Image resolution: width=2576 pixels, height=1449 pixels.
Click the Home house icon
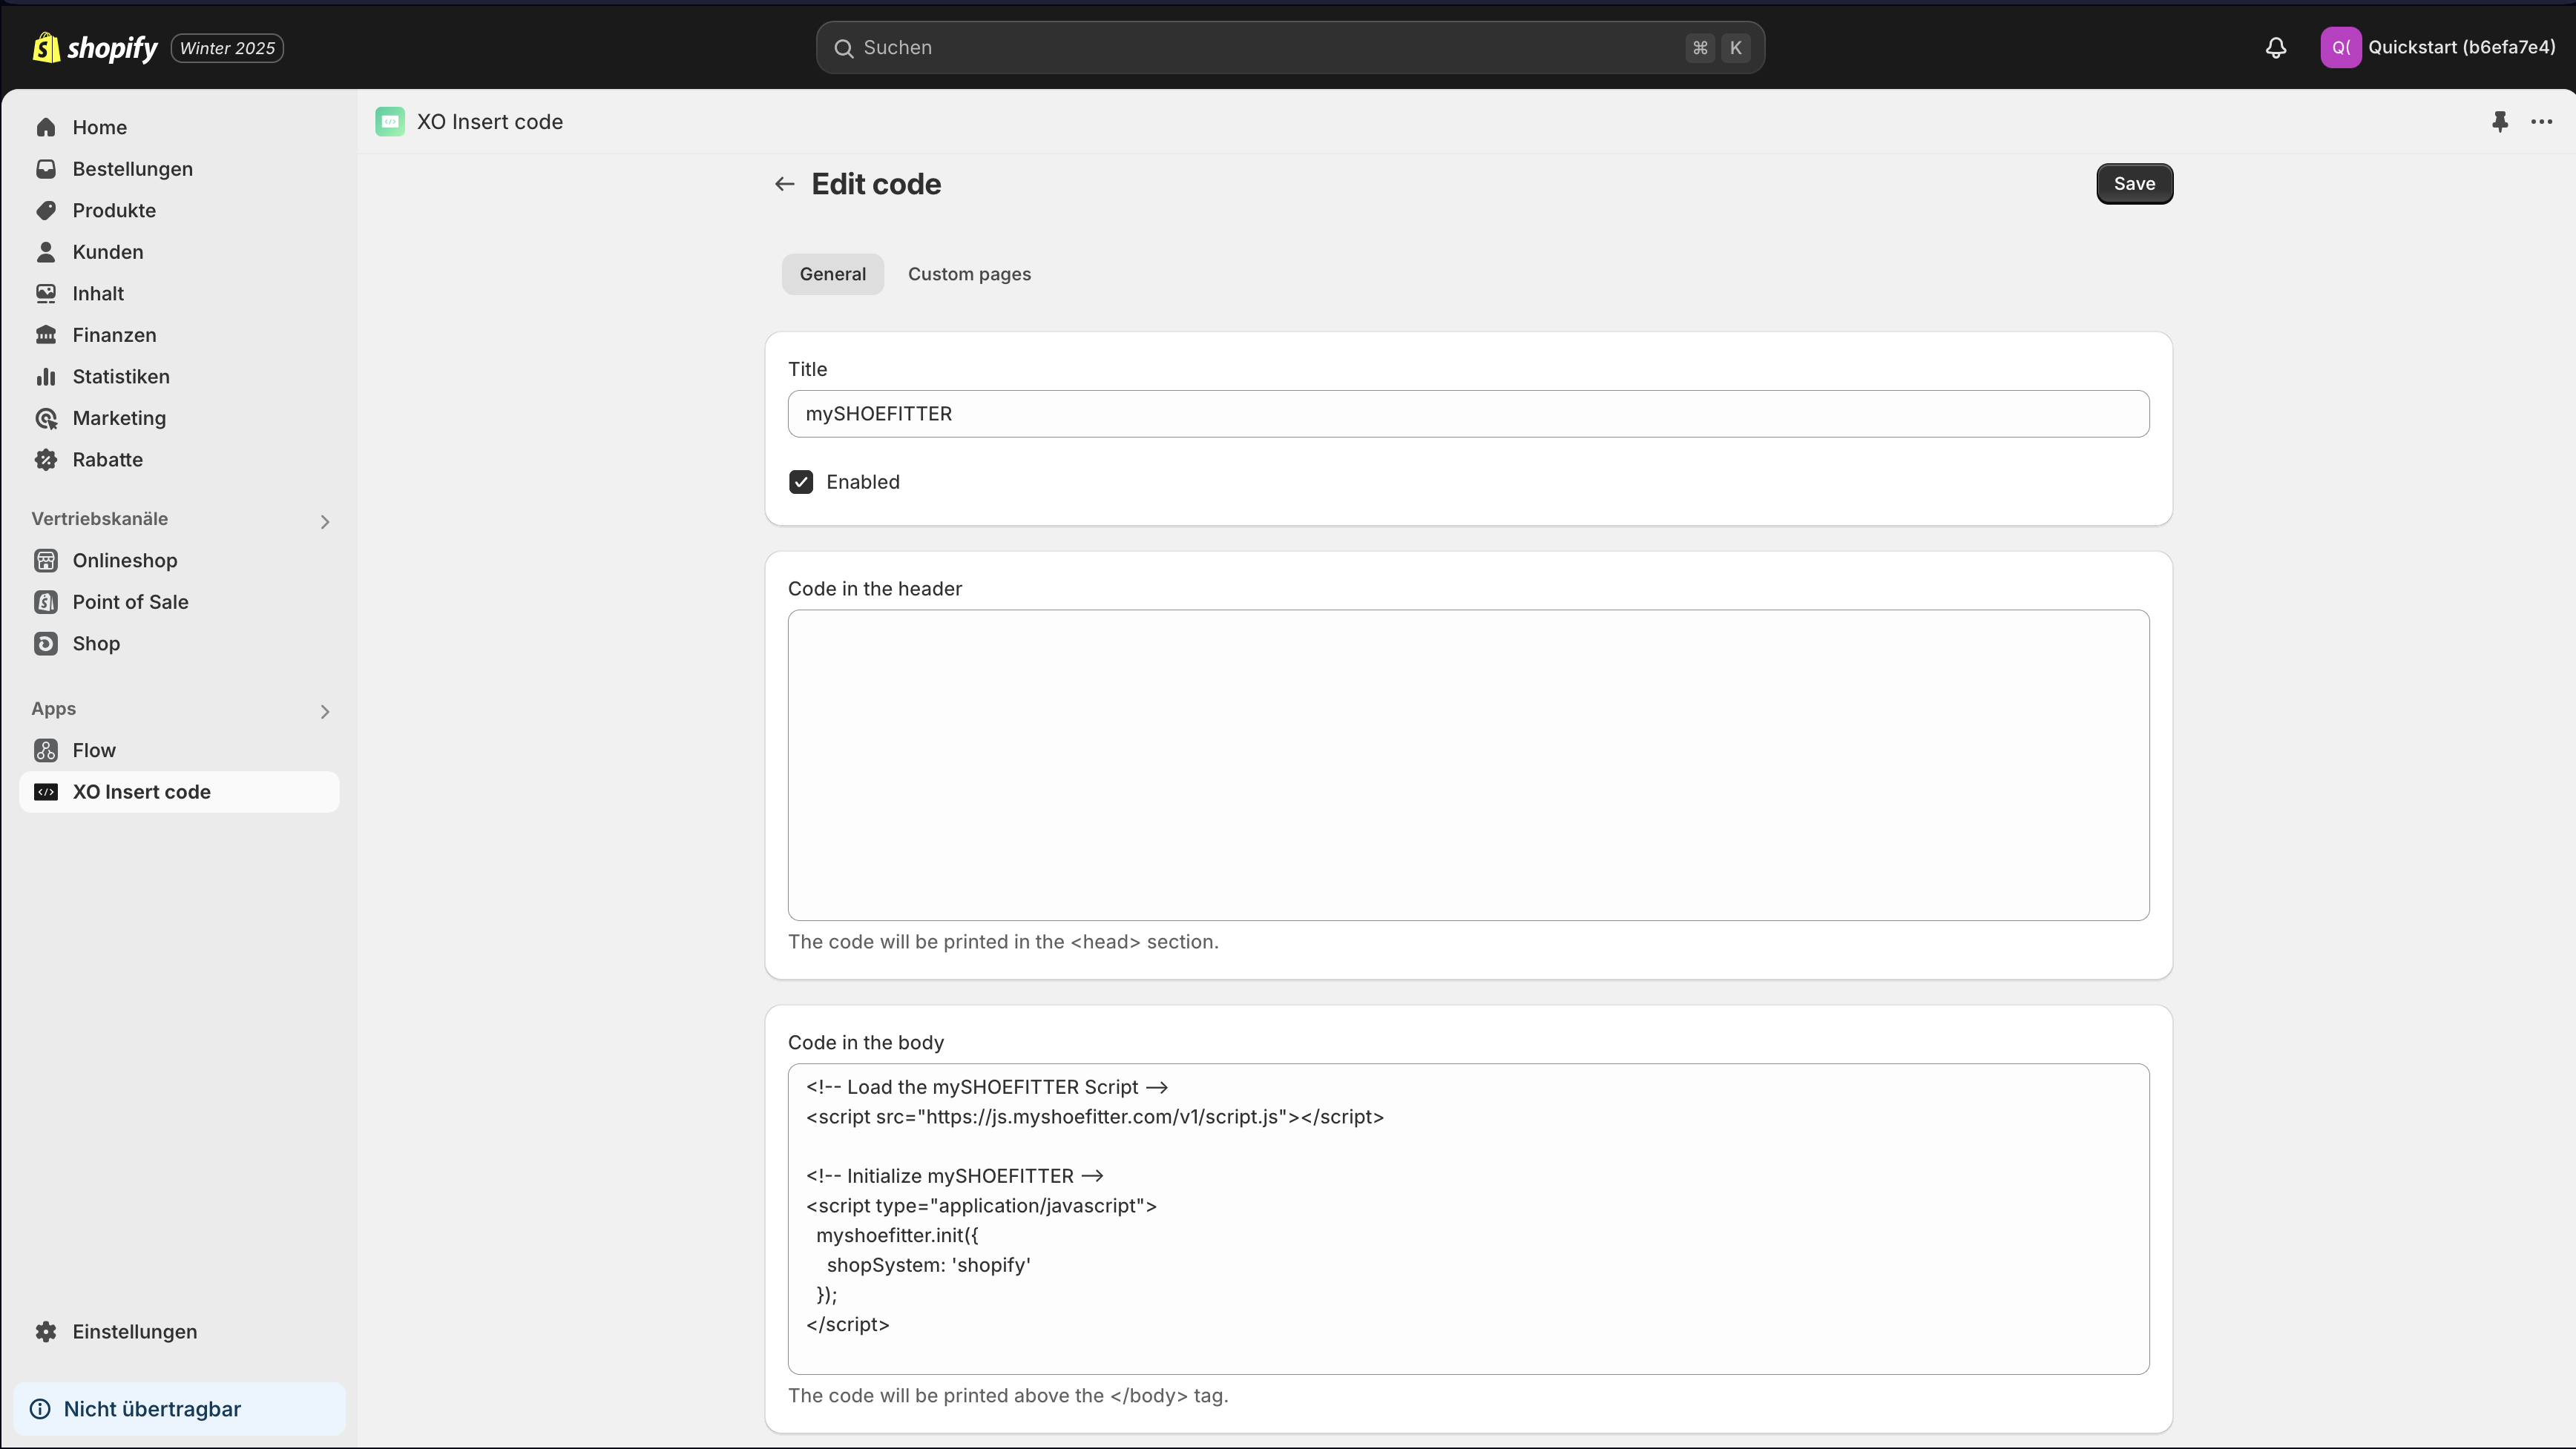point(46,127)
